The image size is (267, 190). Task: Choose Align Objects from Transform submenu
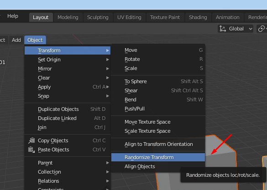point(158,166)
